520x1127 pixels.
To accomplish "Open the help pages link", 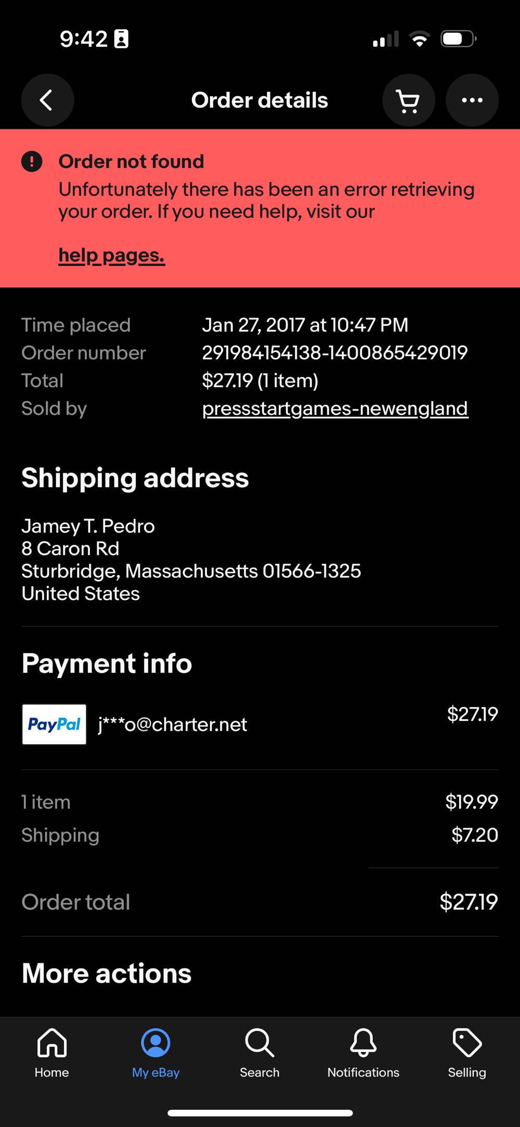I will click(111, 255).
